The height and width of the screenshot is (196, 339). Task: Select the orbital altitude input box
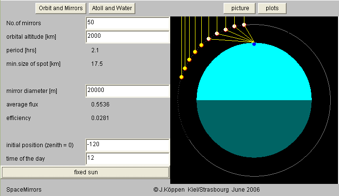(127, 36)
